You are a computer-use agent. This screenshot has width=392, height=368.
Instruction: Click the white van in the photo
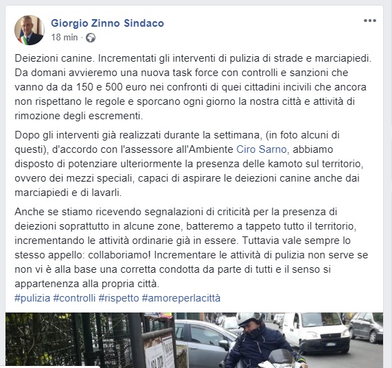coord(316,332)
